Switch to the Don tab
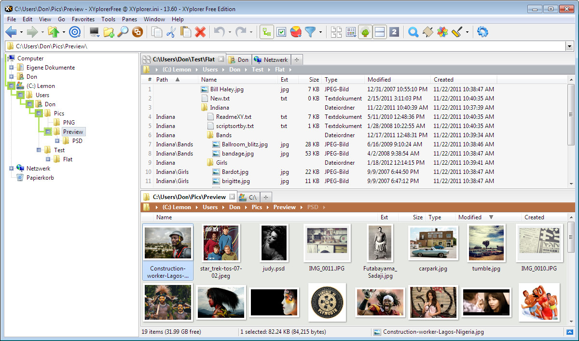Viewport: 579px width, 341px height. point(238,60)
